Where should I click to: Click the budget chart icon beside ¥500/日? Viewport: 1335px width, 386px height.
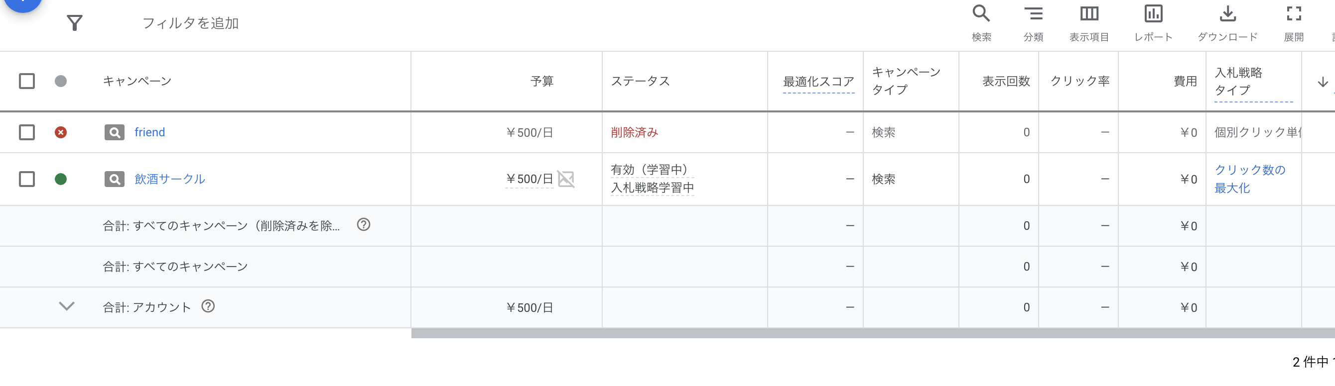[x=566, y=179]
